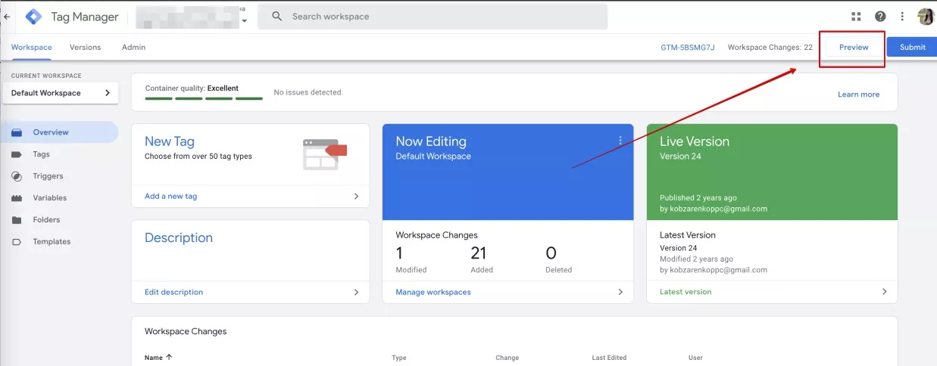
Task: Click the Tags label icon in sidebar
Action: coord(17,154)
